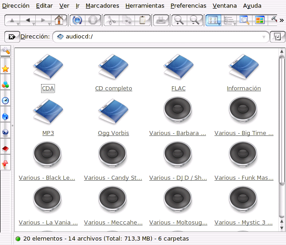Open sidebar configuration wrench button
Viewport: 286px width, 245px height.
coord(5,51)
